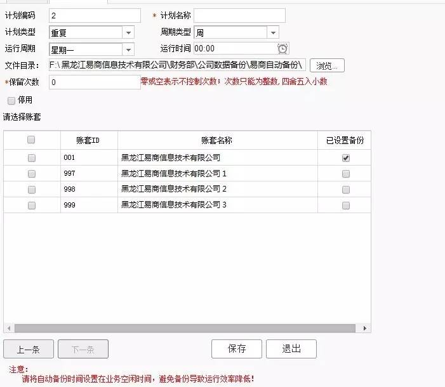Screen dimensions: 445x387
Task: Click the ID cell 997
Action: tap(89, 173)
